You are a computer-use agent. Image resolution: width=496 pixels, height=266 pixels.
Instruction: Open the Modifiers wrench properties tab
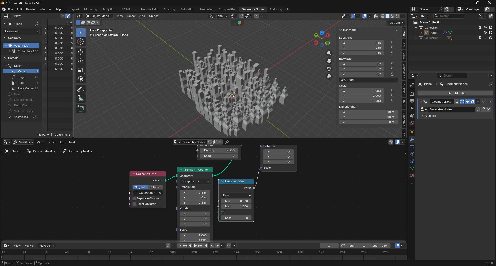tap(412, 139)
